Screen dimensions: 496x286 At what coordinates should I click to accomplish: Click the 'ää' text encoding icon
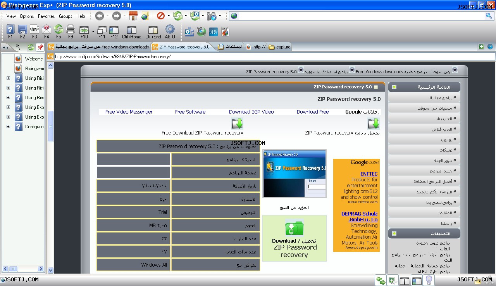click(214, 32)
